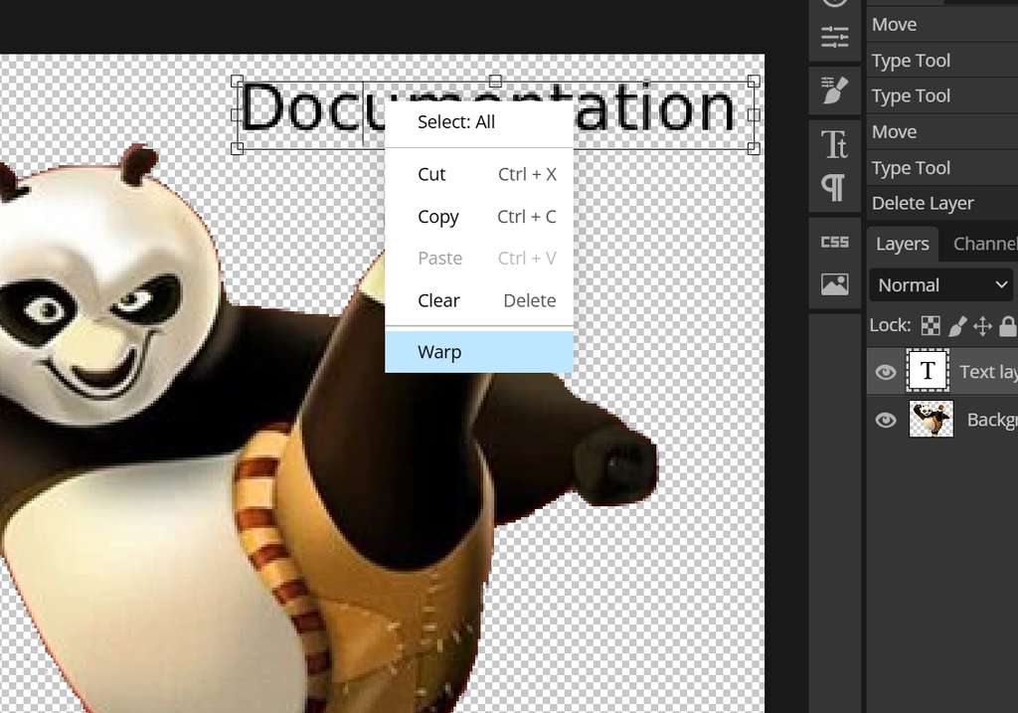Image resolution: width=1018 pixels, height=713 pixels.
Task: Select the first Move history state
Action: 942,25
